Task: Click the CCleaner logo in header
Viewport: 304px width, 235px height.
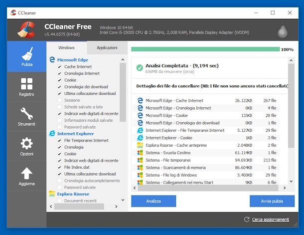Action: (x=27, y=30)
